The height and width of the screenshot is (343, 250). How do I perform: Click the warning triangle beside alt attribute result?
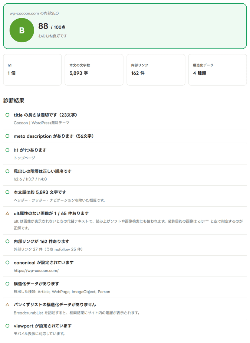click(7, 213)
